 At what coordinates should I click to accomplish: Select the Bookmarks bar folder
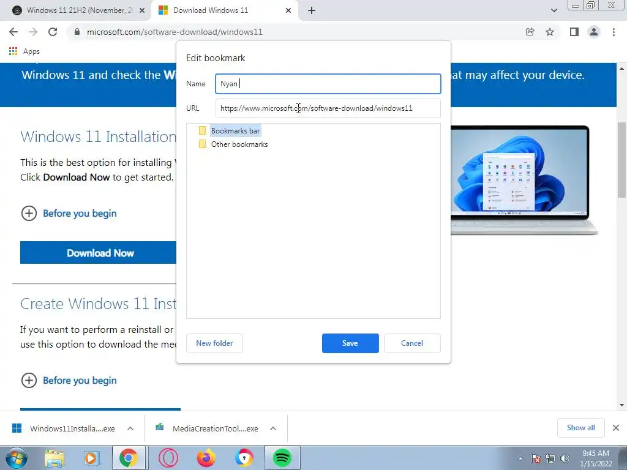pos(236,131)
